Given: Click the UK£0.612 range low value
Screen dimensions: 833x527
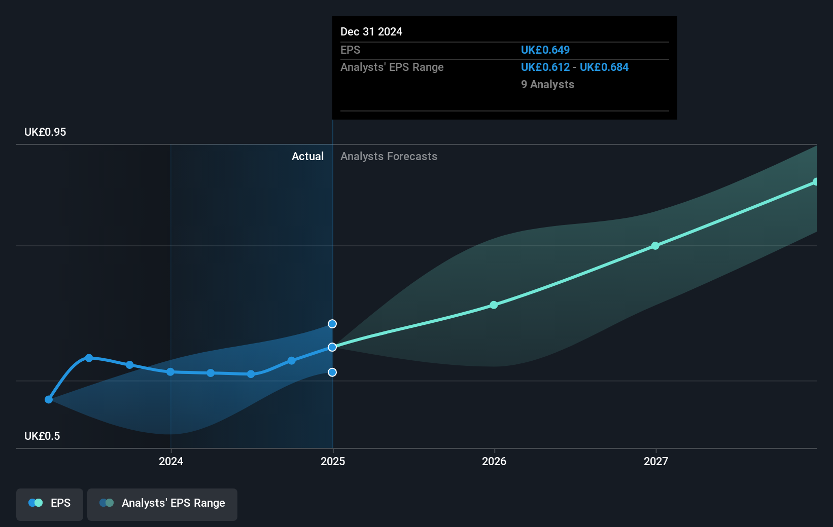Looking at the screenshot, I should tap(545, 67).
